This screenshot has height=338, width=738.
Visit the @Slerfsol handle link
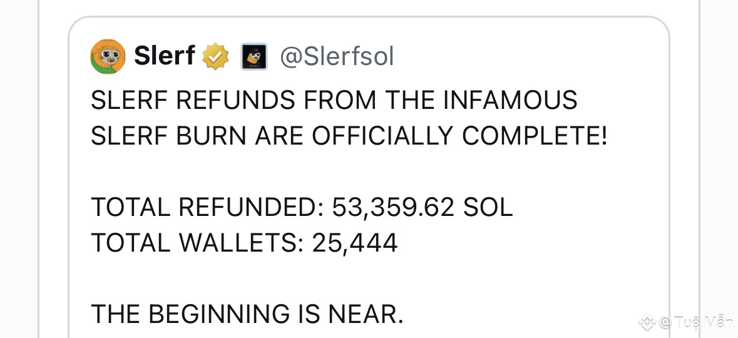(x=337, y=57)
